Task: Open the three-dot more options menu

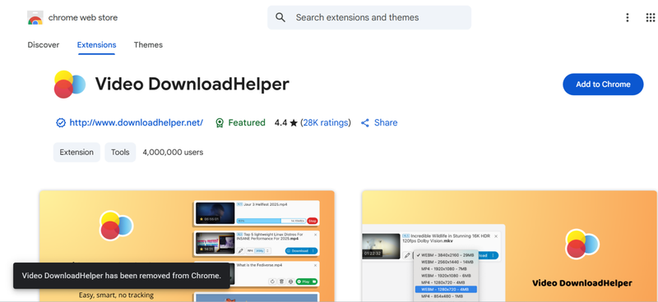Action: point(627,17)
